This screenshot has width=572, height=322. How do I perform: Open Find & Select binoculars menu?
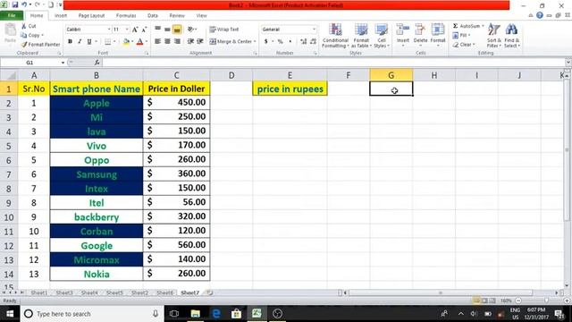tap(512, 36)
